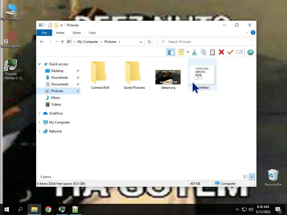
Task: Select Network in navigation pane
Action: click(x=55, y=131)
